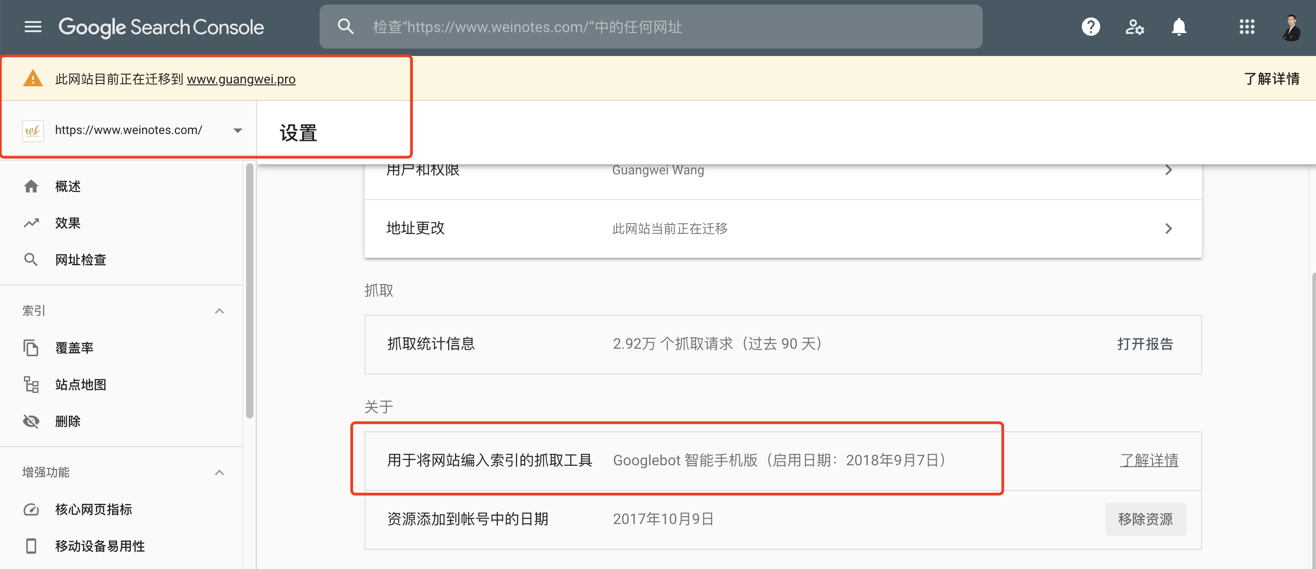
Task: Select 抓取统计信息 row label
Action: [431, 344]
